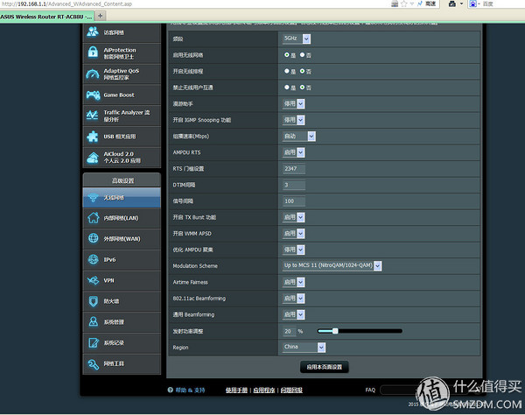Viewport: 525px width, 415px height.
Task: Open the 无线网络 menu item
Action: coord(122,197)
